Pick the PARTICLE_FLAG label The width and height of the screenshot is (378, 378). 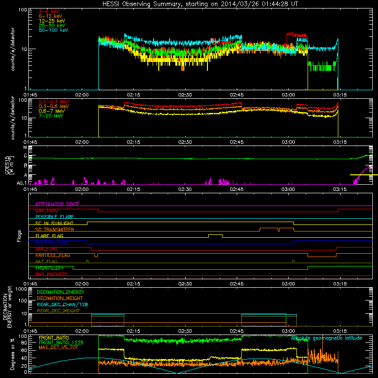pyautogui.click(x=53, y=255)
